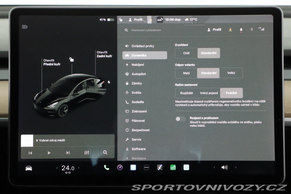Image resolution: width=291 pixels, height=194 pixels.
Task: Click the unlock padlock above the car
Action: tap(72, 59)
